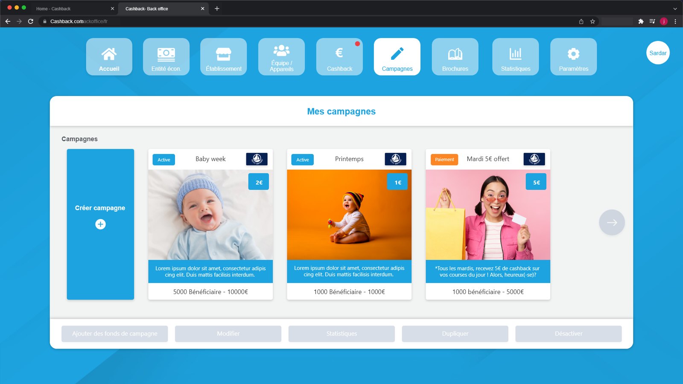Viewport: 683px width, 384px height.
Task: Open the Entité écon. tile
Action: [x=166, y=57]
